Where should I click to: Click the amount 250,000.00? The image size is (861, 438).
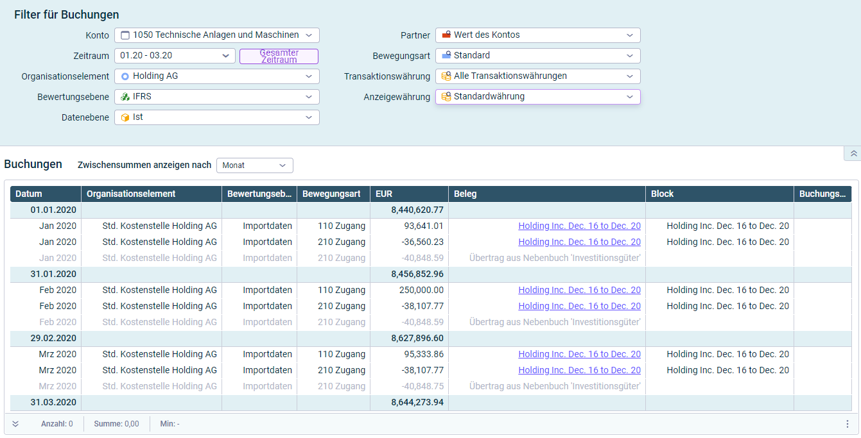[421, 290]
